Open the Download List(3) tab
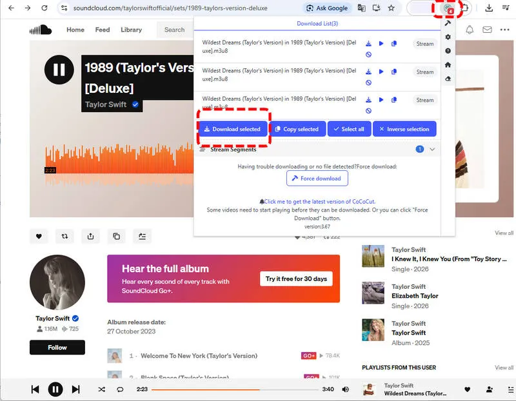 pos(317,24)
